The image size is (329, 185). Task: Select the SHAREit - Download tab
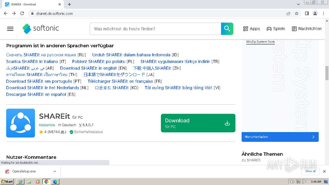coord(33,4)
